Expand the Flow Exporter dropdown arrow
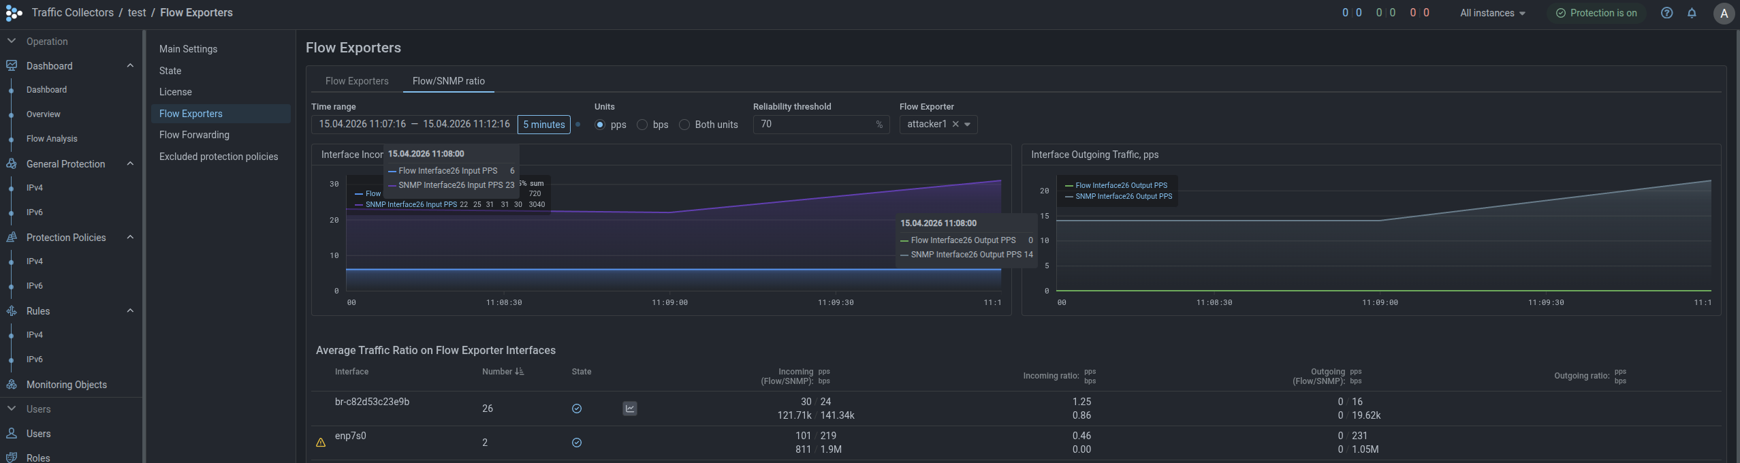The height and width of the screenshot is (463, 1740). [968, 125]
